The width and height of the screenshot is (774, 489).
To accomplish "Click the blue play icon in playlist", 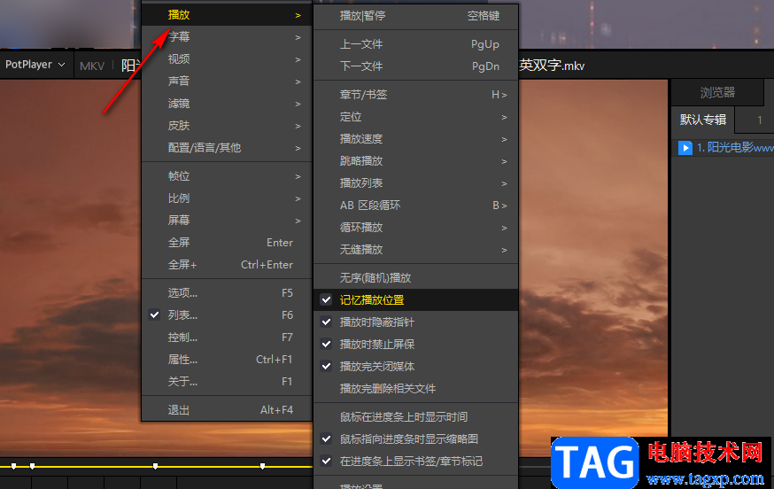I will pyautogui.click(x=685, y=148).
